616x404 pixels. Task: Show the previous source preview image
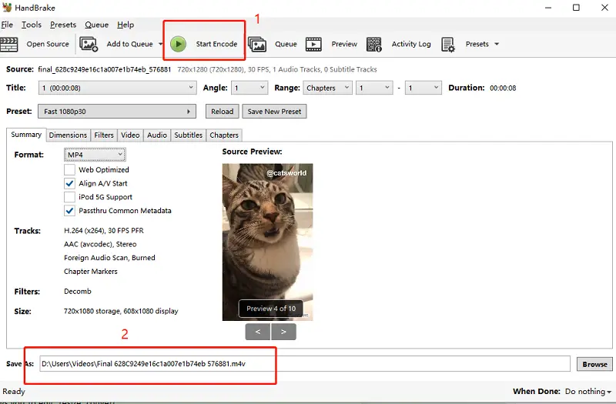pos(258,332)
